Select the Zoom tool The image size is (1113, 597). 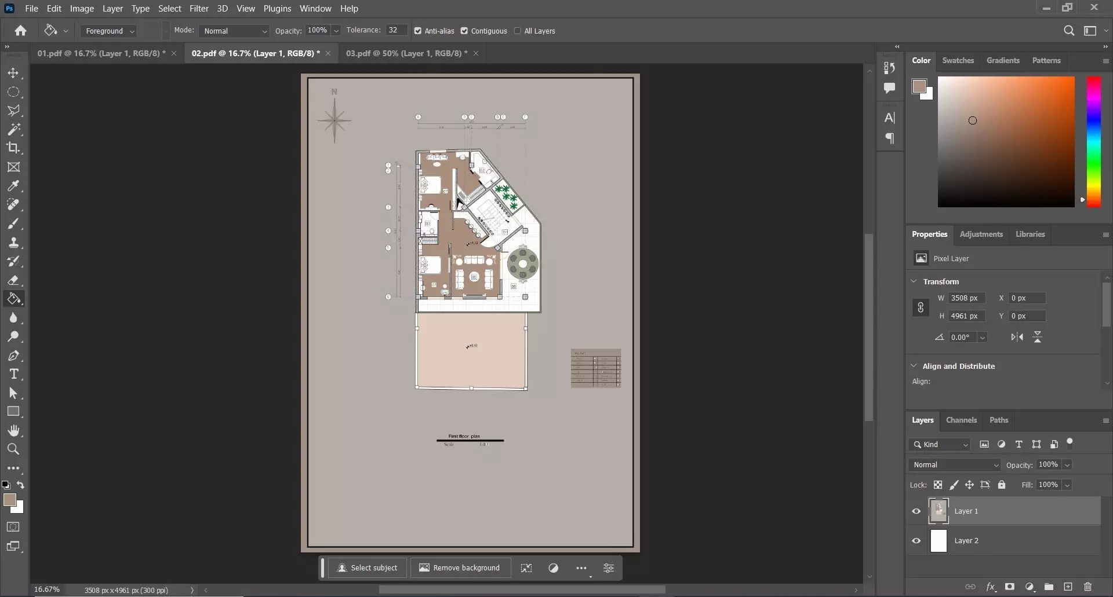[x=13, y=449]
